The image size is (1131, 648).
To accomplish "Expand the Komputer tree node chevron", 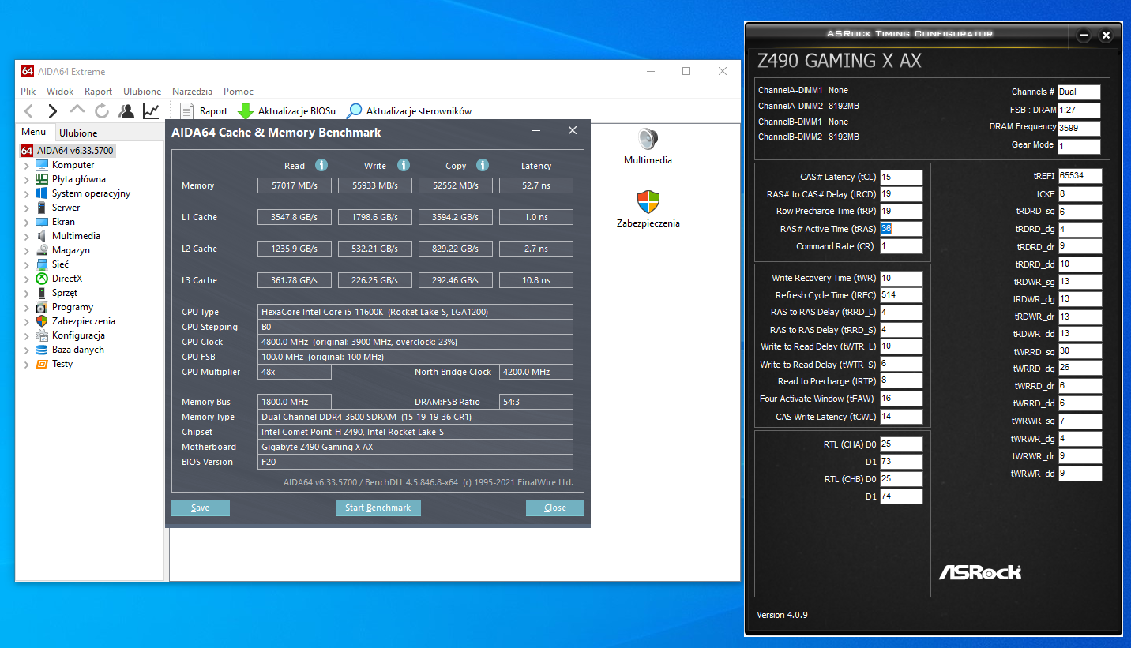I will pyautogui.click(x=27, y=165).
